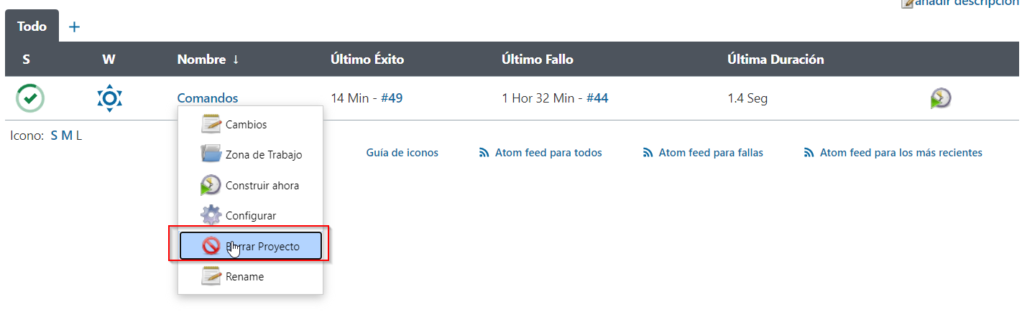Open the Comandos project link
Viewport: 1022px width, 322px height.
tap(208, 98)
